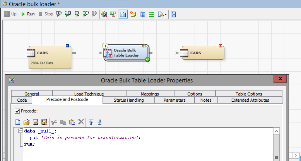Click the blue down arrow icon above the code editor
Image resolution: width=301 pixels, height=161 pixels.
99,122
